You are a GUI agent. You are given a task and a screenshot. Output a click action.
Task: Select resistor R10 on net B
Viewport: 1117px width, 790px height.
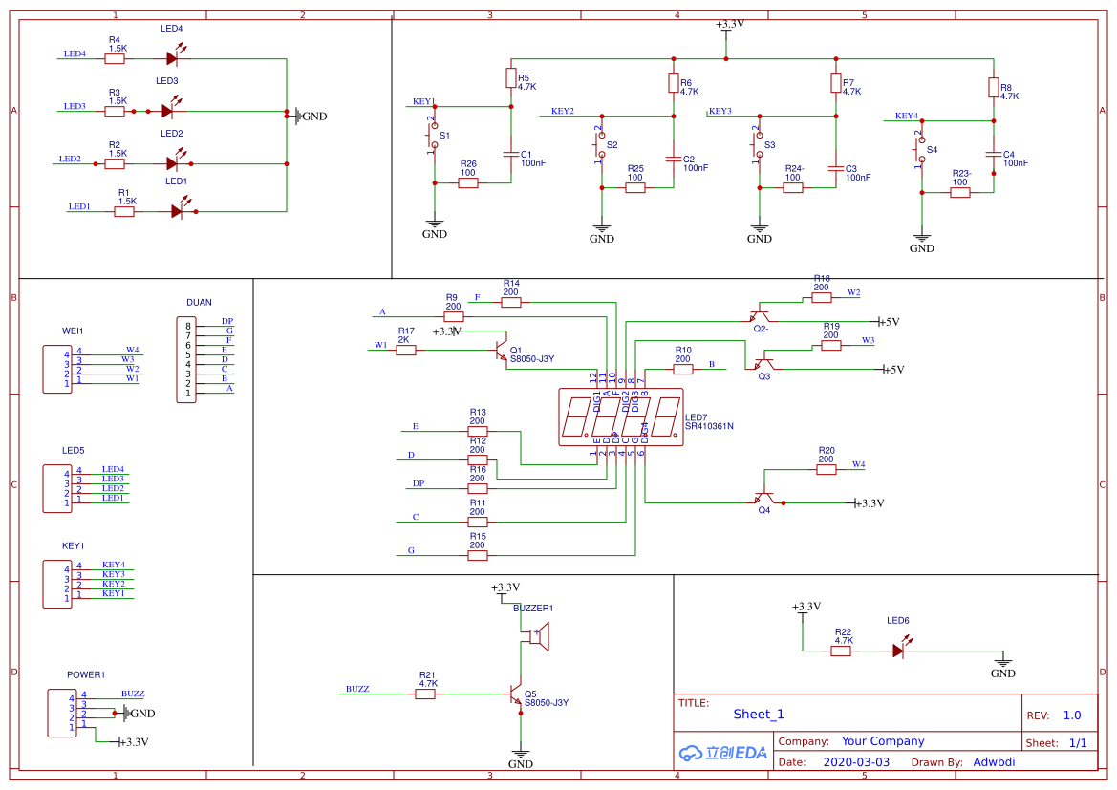683,369
